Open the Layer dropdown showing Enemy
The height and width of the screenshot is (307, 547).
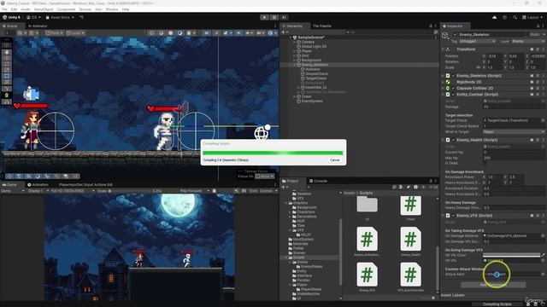(x=528, y=42)
